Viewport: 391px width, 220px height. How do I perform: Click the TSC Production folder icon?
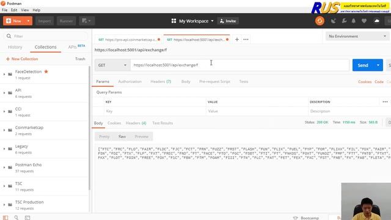(10, 205)
